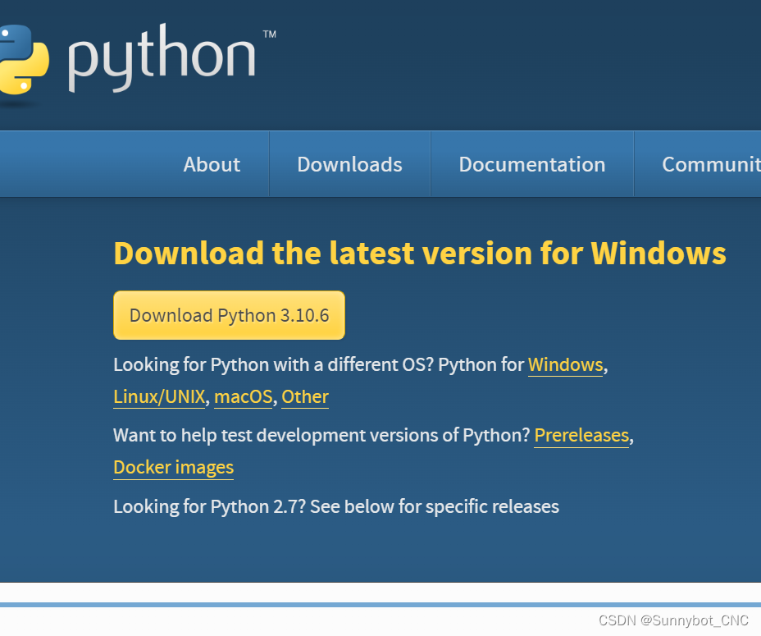The image size is (761, 636).
Task: Open the Docker images link
Action: [173, 467]
